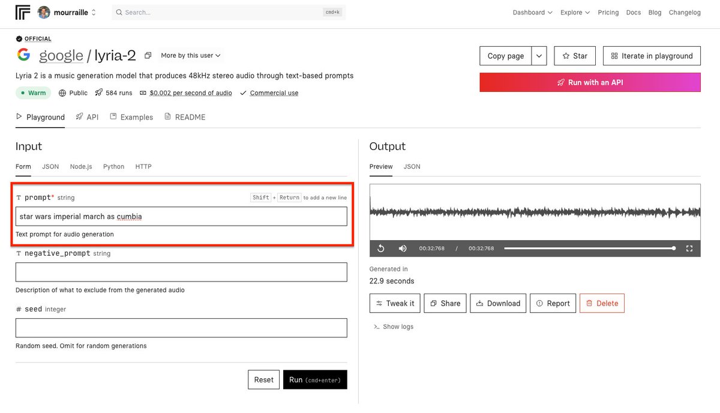
Task: Click the Replicate logo icon
Action: coord(23,12)
